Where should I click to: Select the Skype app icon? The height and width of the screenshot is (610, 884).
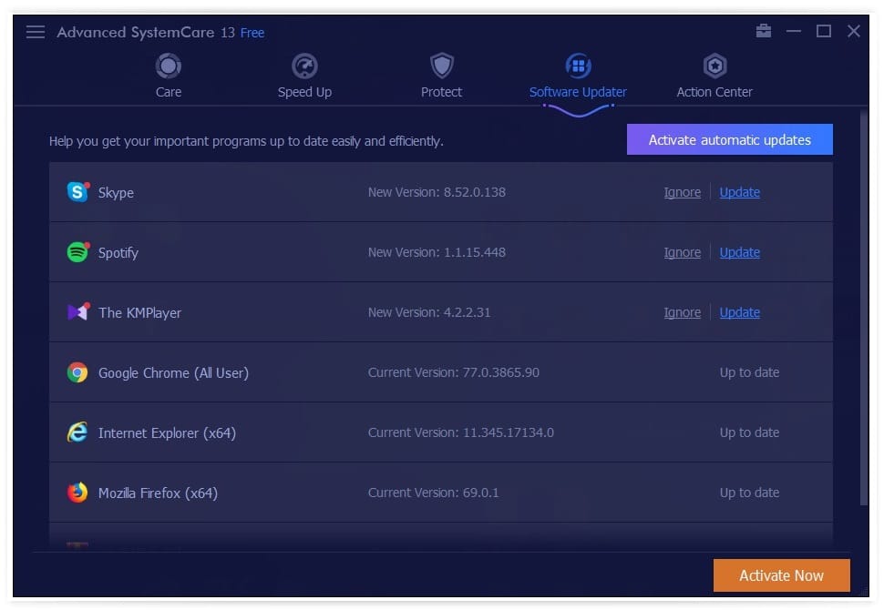click(77, 192)
